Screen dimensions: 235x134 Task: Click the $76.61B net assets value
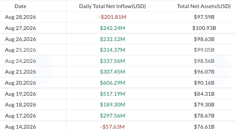pos(204,127)
